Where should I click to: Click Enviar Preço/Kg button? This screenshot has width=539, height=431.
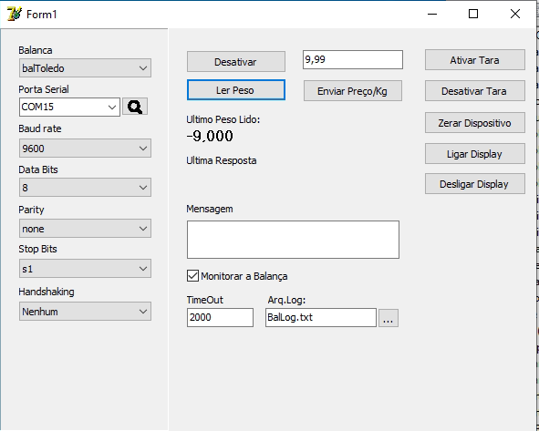tap(353, 91)
